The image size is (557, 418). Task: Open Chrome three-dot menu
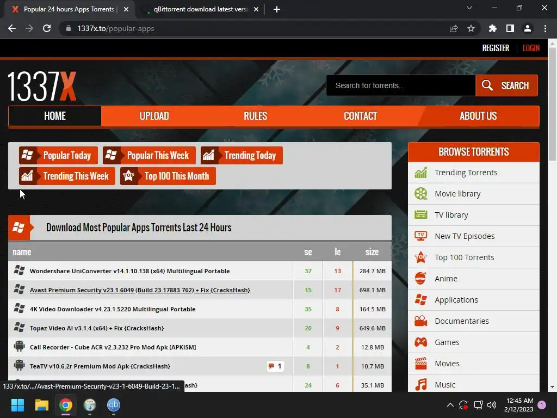[545, 28]
